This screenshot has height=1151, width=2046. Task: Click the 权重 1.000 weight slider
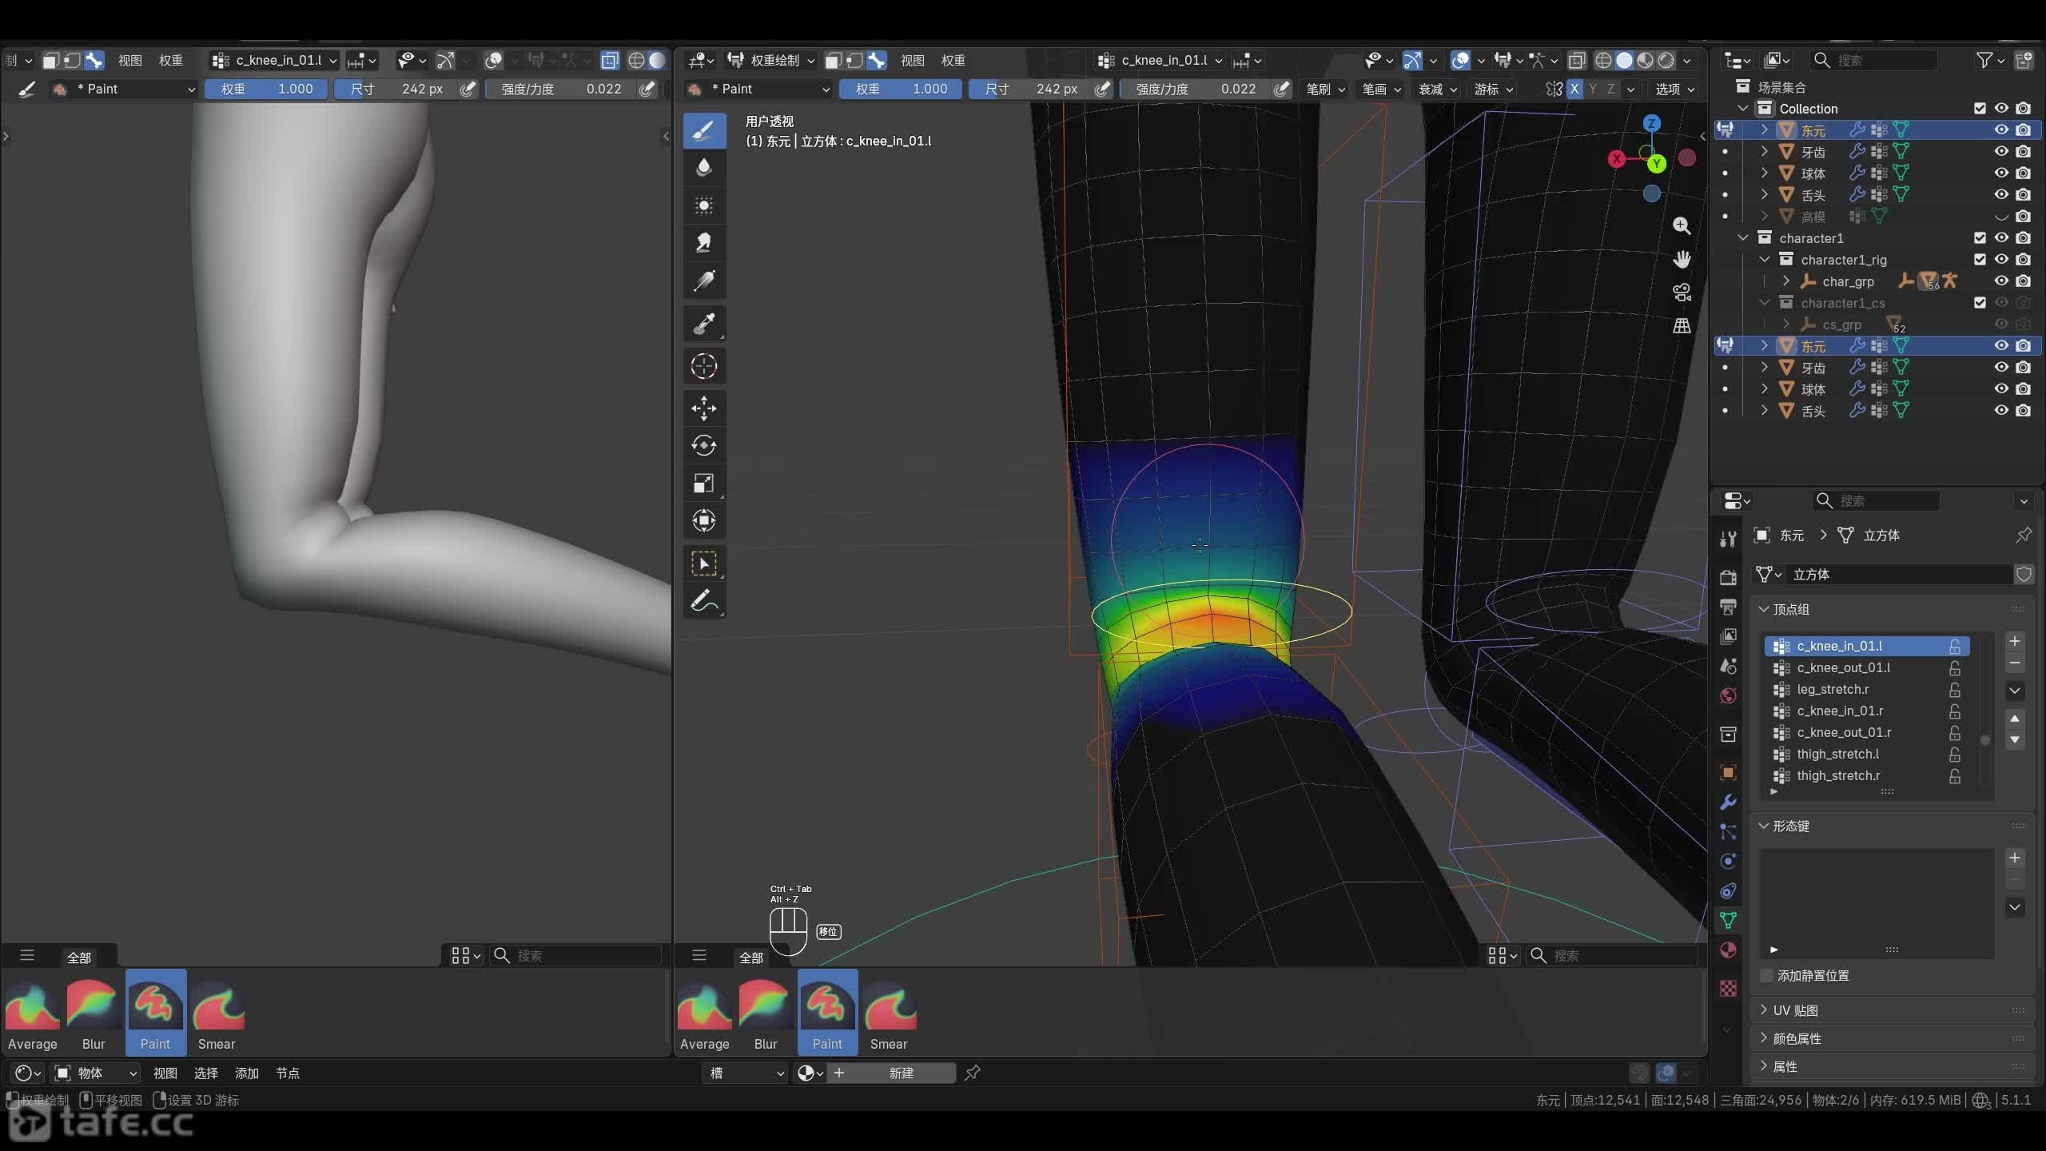point(901,89)
